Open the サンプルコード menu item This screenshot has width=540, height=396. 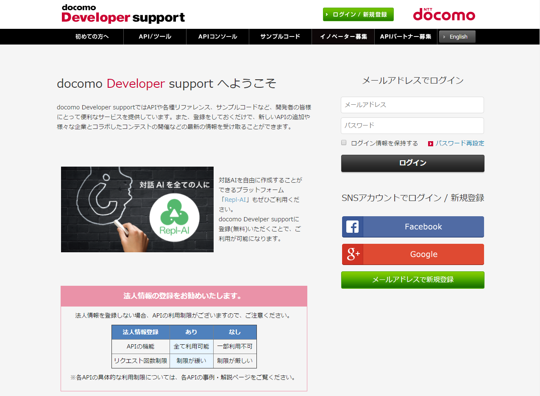click(280, 36)
